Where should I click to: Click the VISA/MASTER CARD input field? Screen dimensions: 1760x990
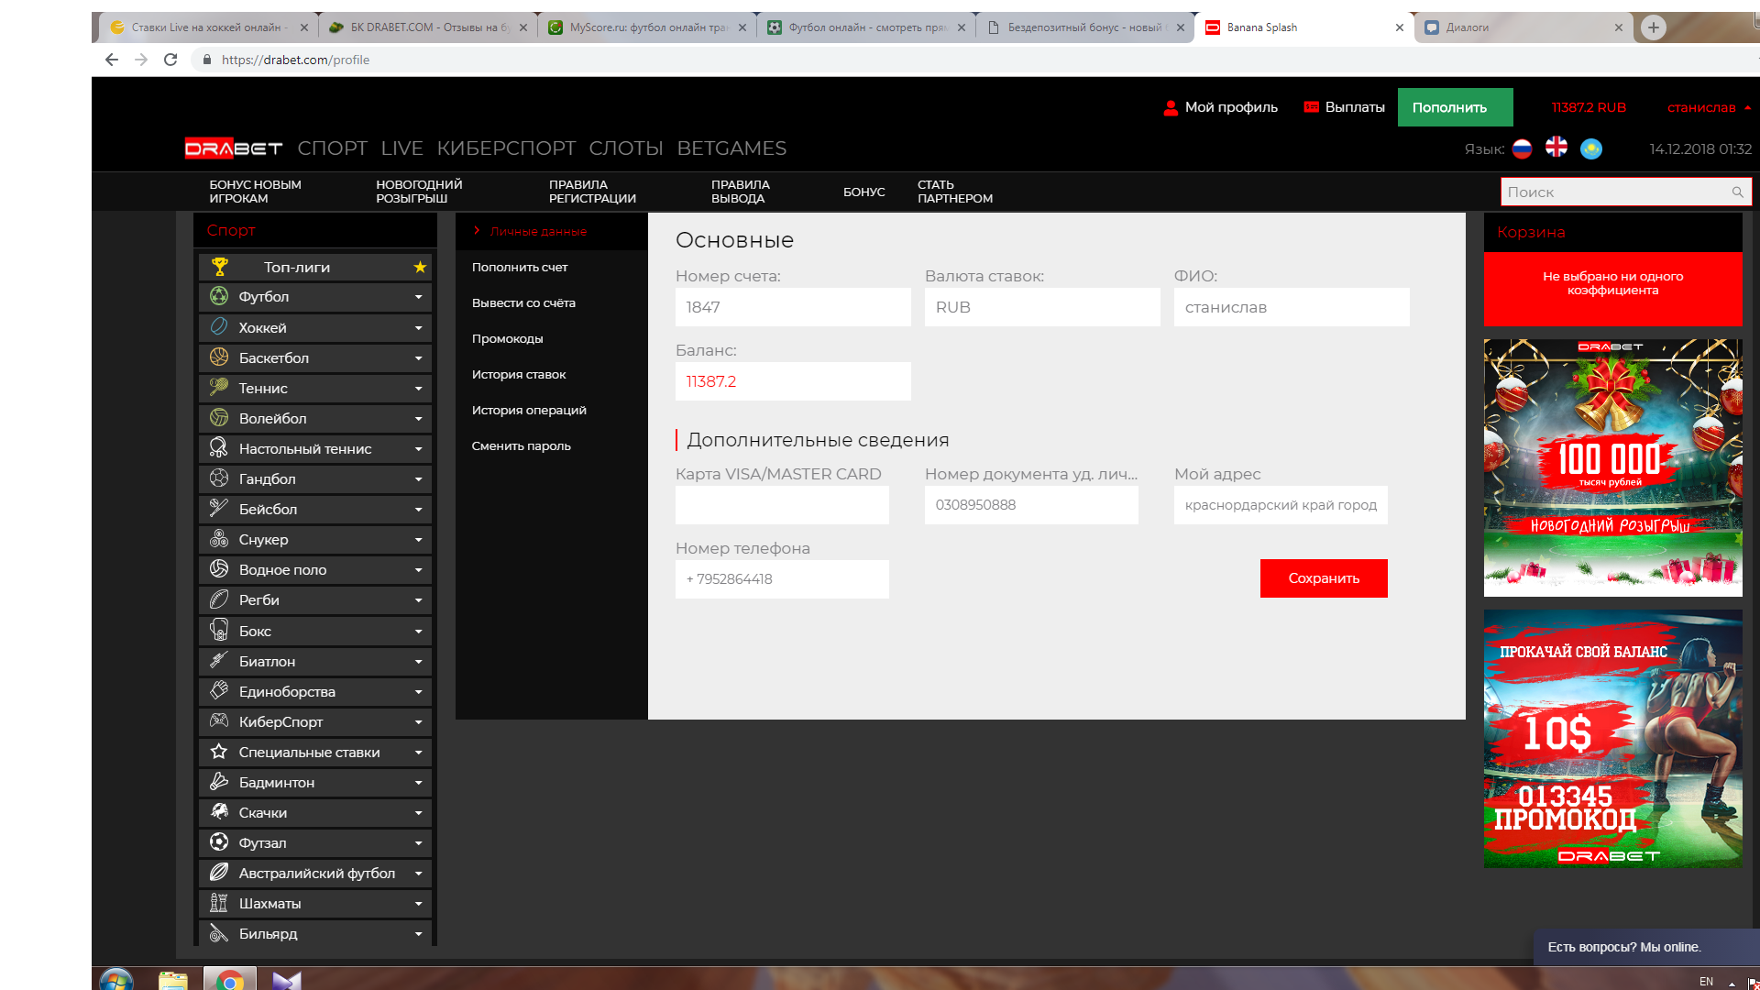(x=782, y=505)
